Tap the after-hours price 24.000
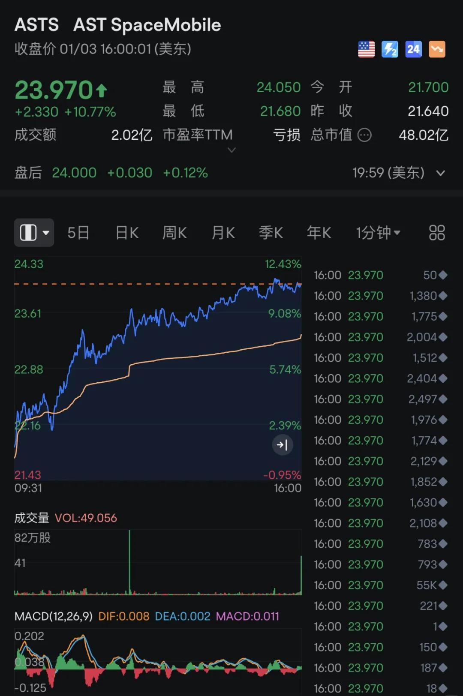This screenshot has width=463, height=696. click(x=74, y=173)
